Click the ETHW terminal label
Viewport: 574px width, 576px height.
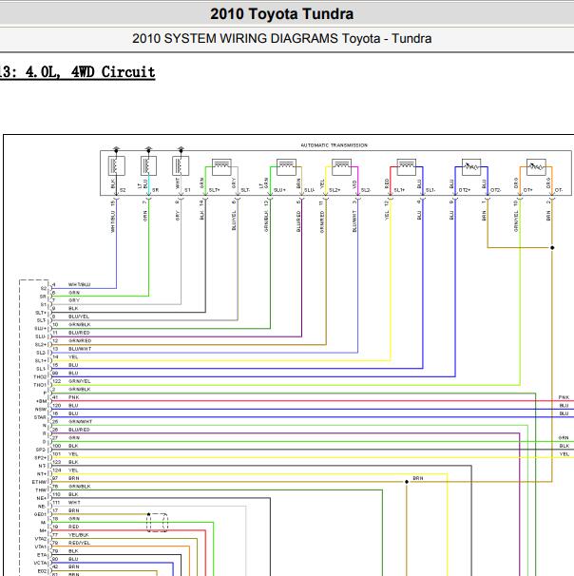(x=39, y=482)
